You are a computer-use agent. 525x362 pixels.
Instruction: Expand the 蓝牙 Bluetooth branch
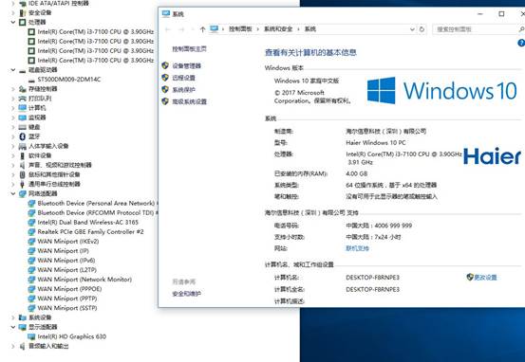(13, 136)
